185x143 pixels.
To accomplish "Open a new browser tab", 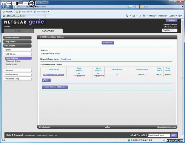I will coord(48,16).
